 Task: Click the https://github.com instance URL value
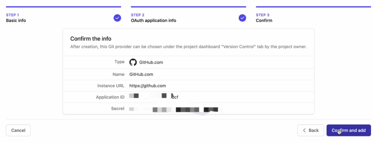147,85
